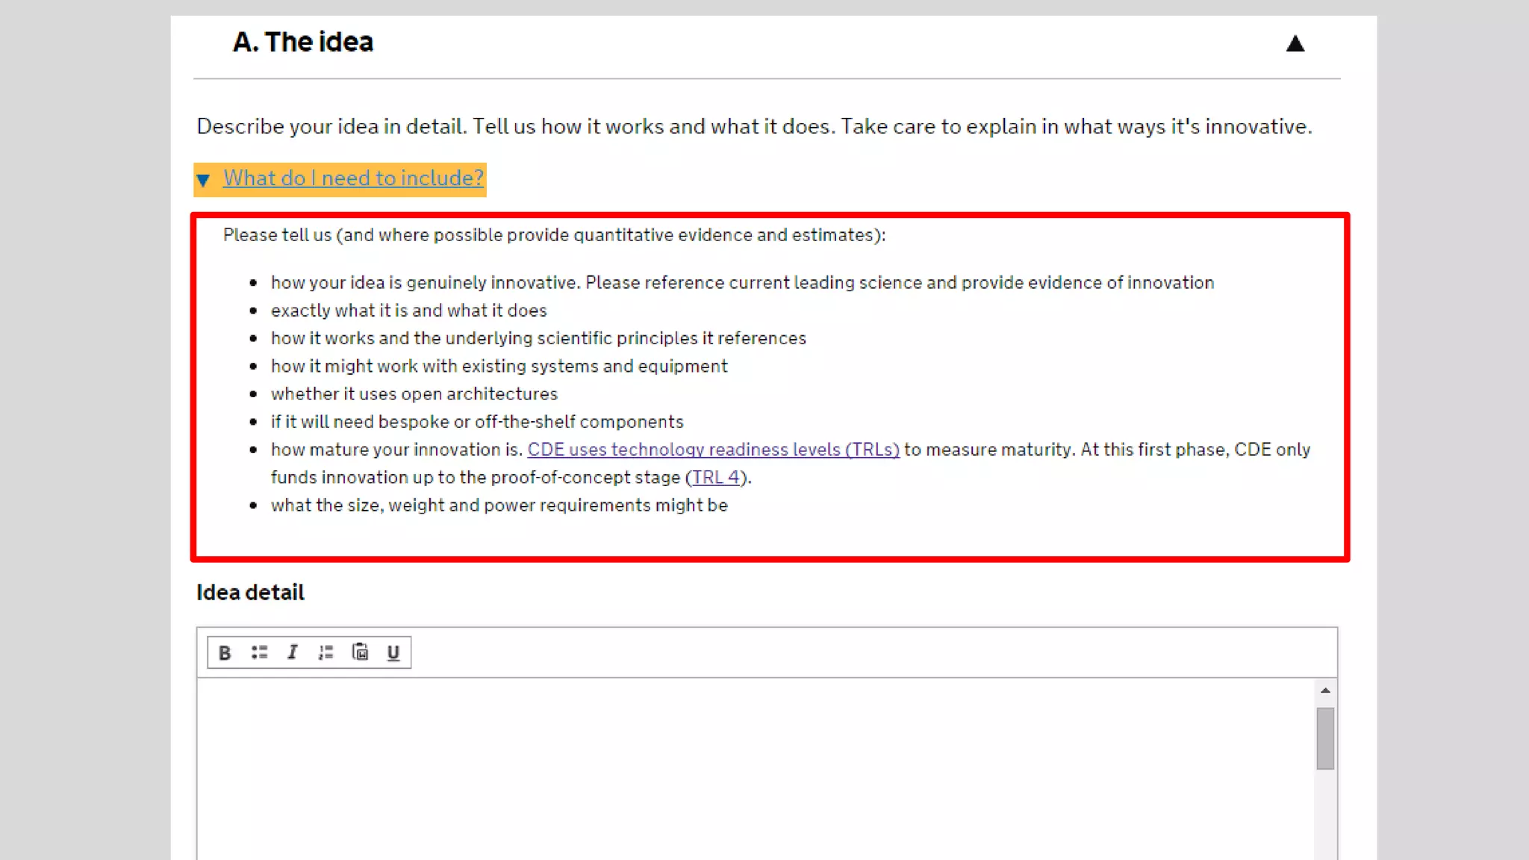Click the blue disclosure triangle beside the guidance link

[x=203, y=181]
